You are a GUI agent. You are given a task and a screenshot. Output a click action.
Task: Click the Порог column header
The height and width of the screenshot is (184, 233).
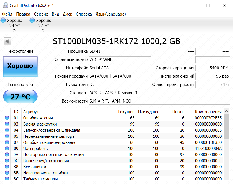pos(178,112)
